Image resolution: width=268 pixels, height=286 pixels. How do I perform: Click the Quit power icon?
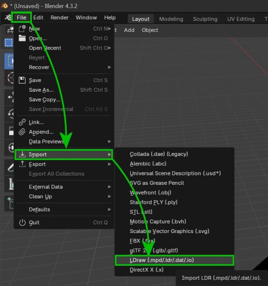tap(22, 222)
